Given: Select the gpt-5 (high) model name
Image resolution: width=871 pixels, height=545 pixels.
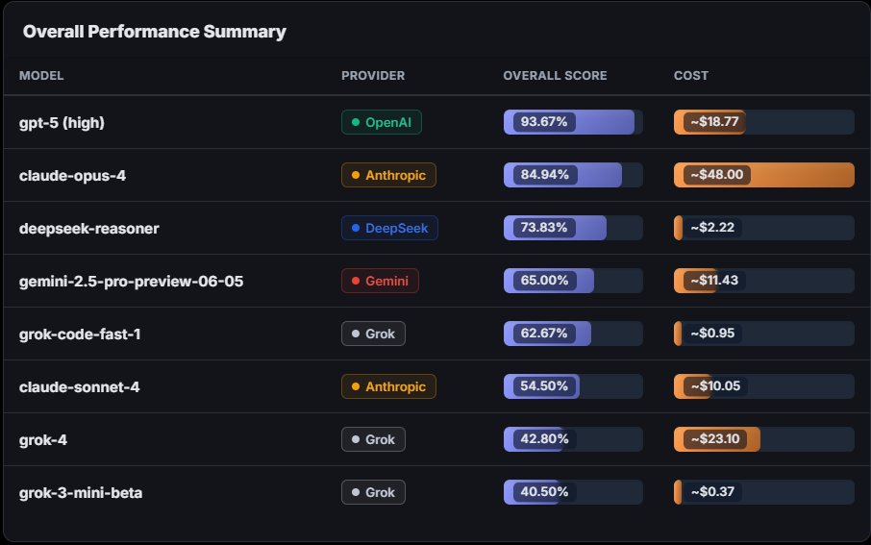Looking at the screenshot, I should click(x=62, y=122).
